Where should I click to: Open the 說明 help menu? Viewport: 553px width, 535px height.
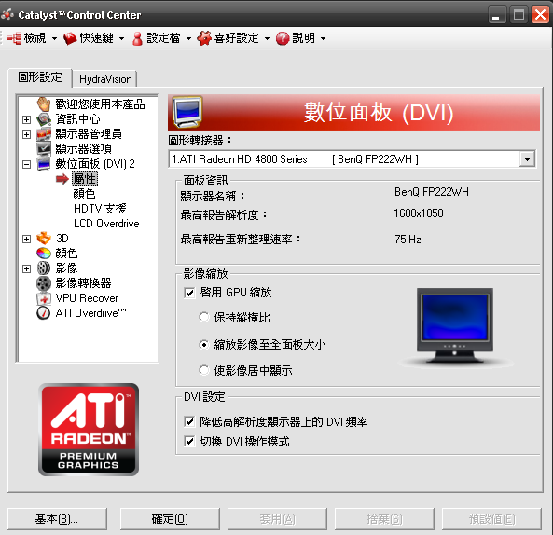point(300,38)
